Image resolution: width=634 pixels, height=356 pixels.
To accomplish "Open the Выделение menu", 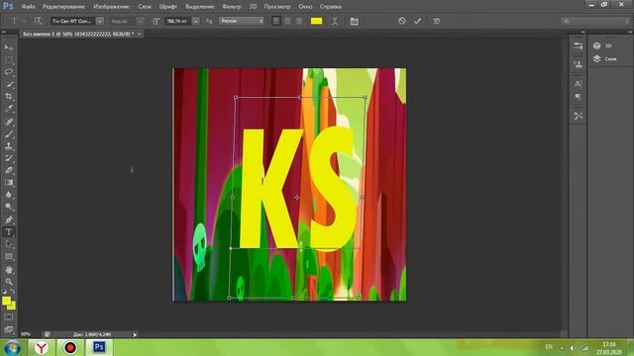I will [200, 7].
